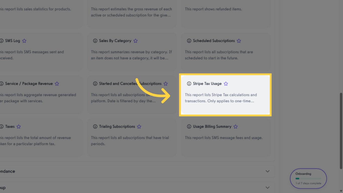Viewport: 343px width, 193px height.
Task: Click the info icon on Trialing Subscriptions
Action: coord(95,126)
